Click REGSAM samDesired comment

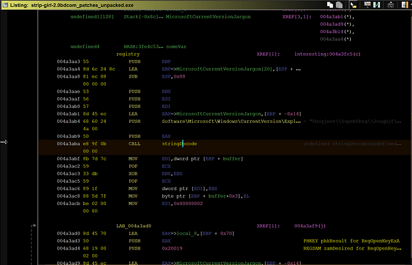coord(352,248)
